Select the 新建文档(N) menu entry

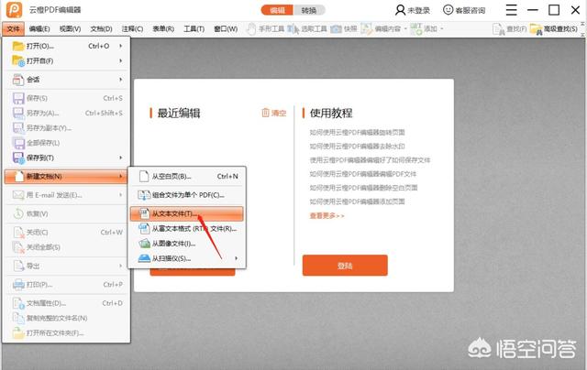66,177
